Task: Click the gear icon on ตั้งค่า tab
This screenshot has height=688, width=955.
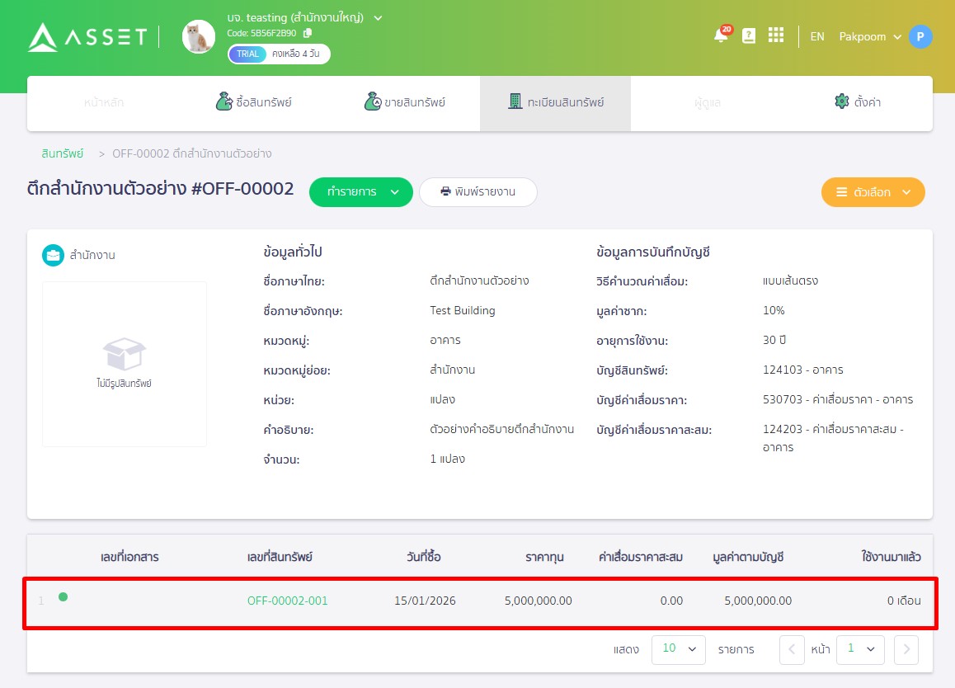Action: tap(841, 101)
